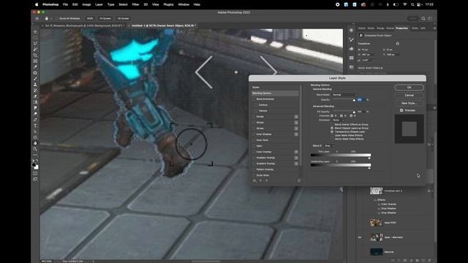Click OK in Layer Style dialog

pos(409,88)
